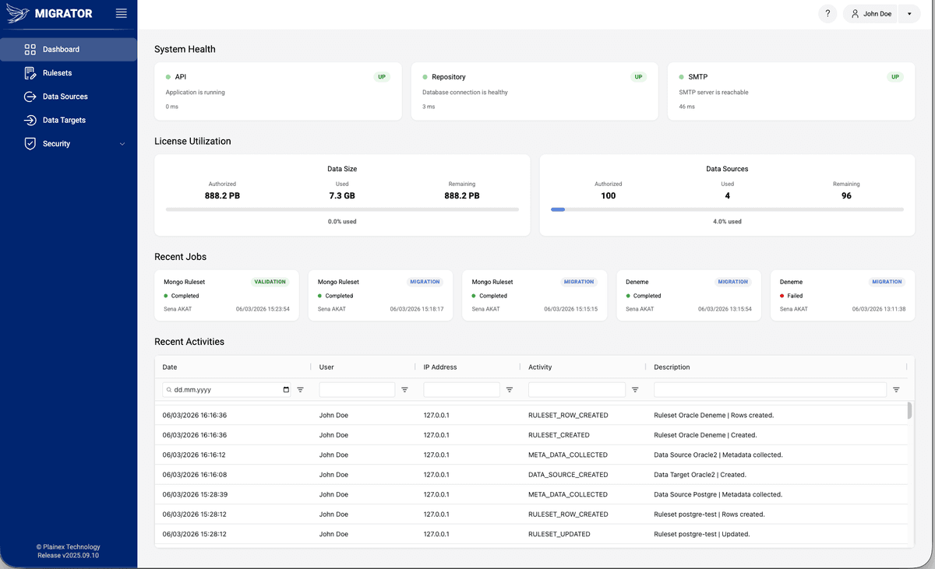This screenshot has height=569, width=935.
Task: Click the RULESET_UPDATED activity cell
Action: pyautogui.click(x=559, y=534)
